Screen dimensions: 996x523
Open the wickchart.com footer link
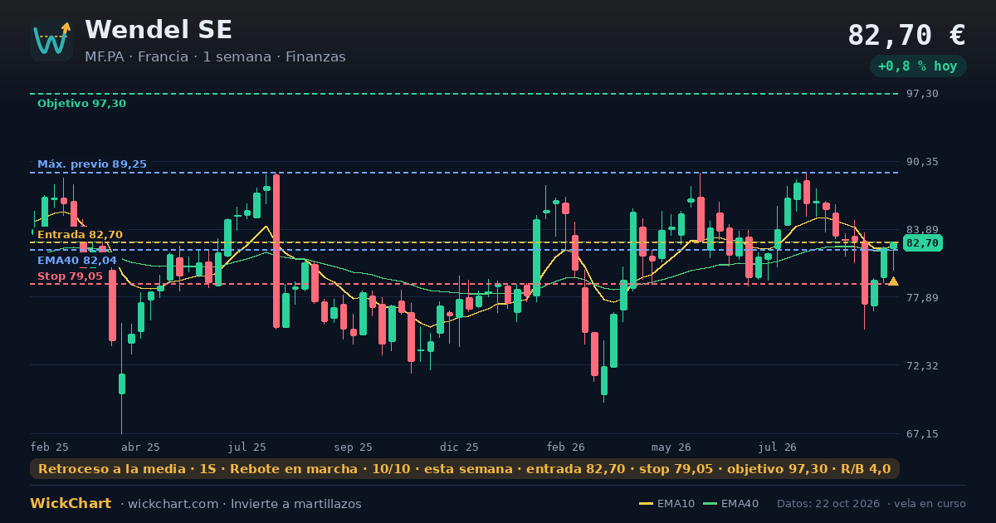[x=173, y=504]
